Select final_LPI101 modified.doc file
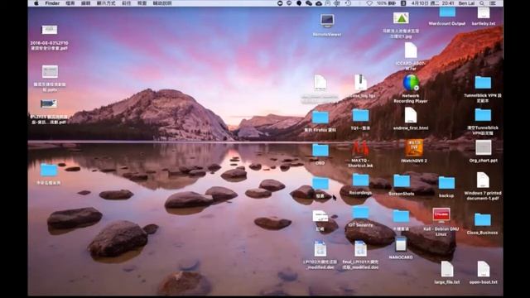Viewport: 530px width, 298px height. [x=360, y=248]
